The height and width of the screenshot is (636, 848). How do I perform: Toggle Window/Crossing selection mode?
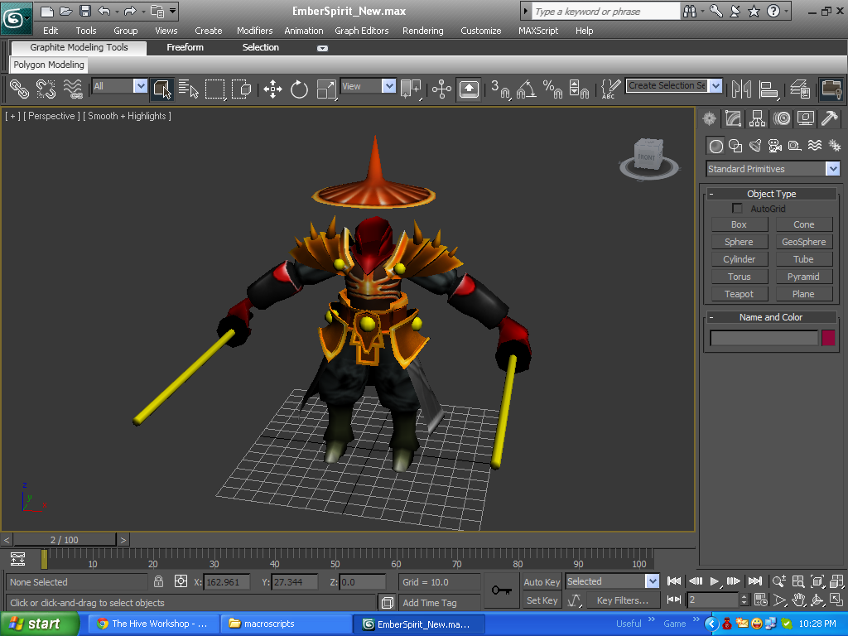(241, 89)
